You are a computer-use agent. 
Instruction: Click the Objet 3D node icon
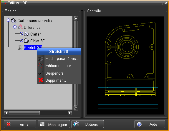click(26, 41)
